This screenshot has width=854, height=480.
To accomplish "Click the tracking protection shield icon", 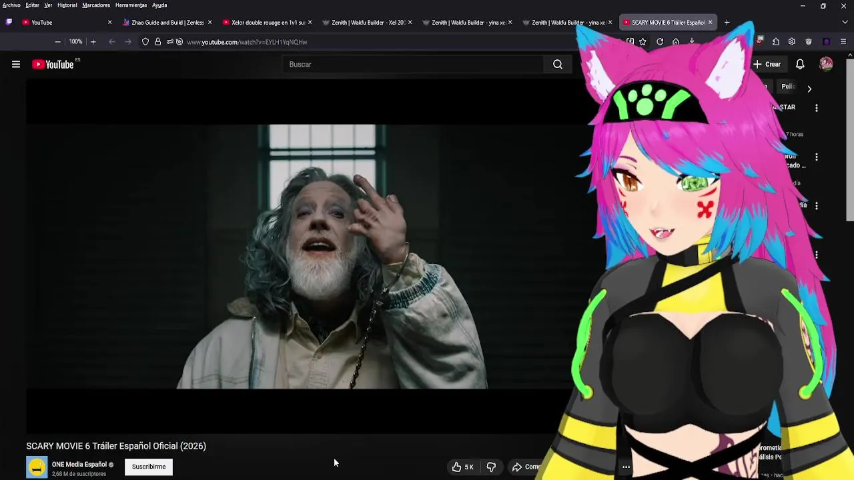I will 145,42.
